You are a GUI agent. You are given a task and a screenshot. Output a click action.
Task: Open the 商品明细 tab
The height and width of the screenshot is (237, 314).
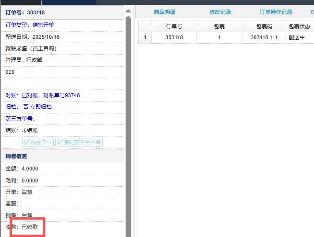tap(164, 12)
